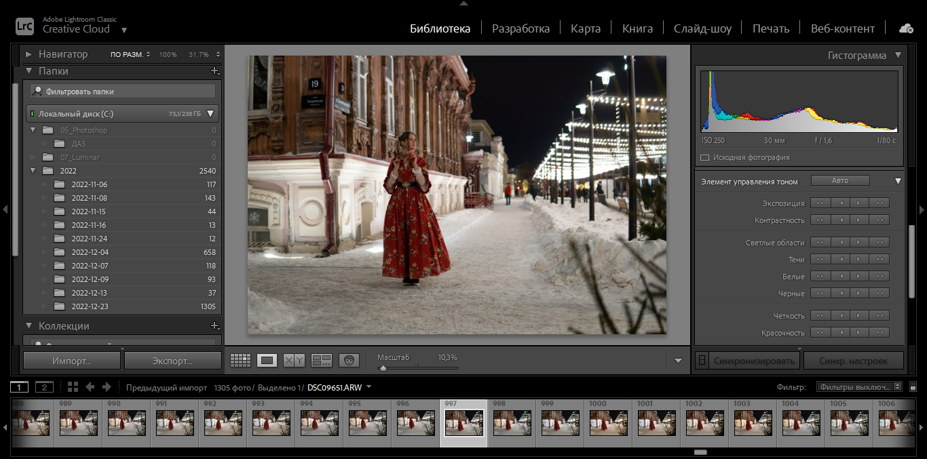Select Loupe view icon in toolbar
Image resolution: width=927 pixels, height=459 pixels.
[x=267, y=361]
